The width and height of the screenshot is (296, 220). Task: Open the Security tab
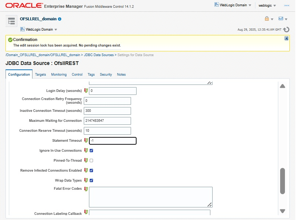pyautogui.click(x=106, y=75)
